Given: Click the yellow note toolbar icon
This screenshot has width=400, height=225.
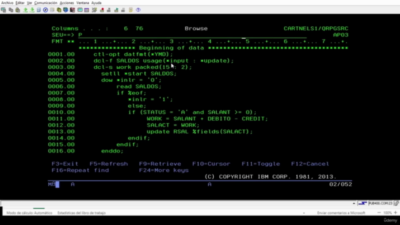Looking at the screenshot, I should pos(131,10).
